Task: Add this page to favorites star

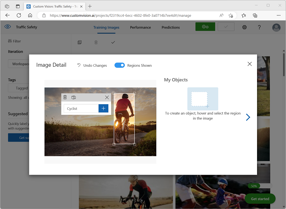Action: pyautogui.click(x=231, y=15)
